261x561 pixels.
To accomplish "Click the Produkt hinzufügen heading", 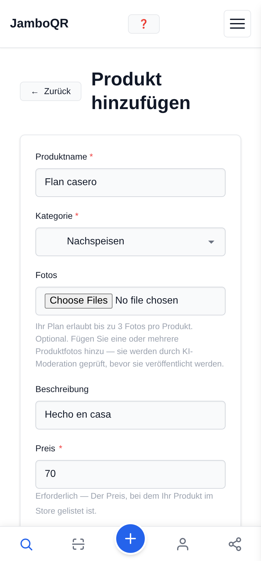I will tap(141, 91).
